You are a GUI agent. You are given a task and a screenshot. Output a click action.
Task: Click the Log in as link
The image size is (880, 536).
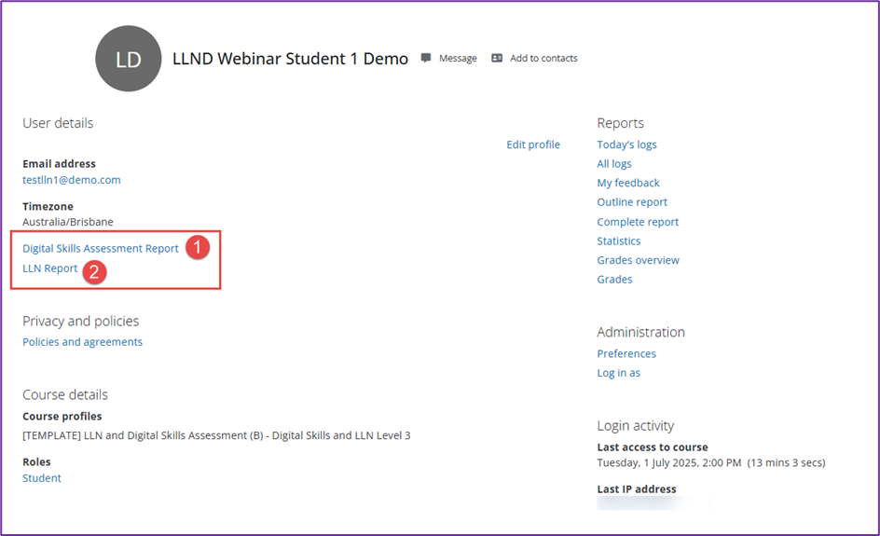[618, 373]
